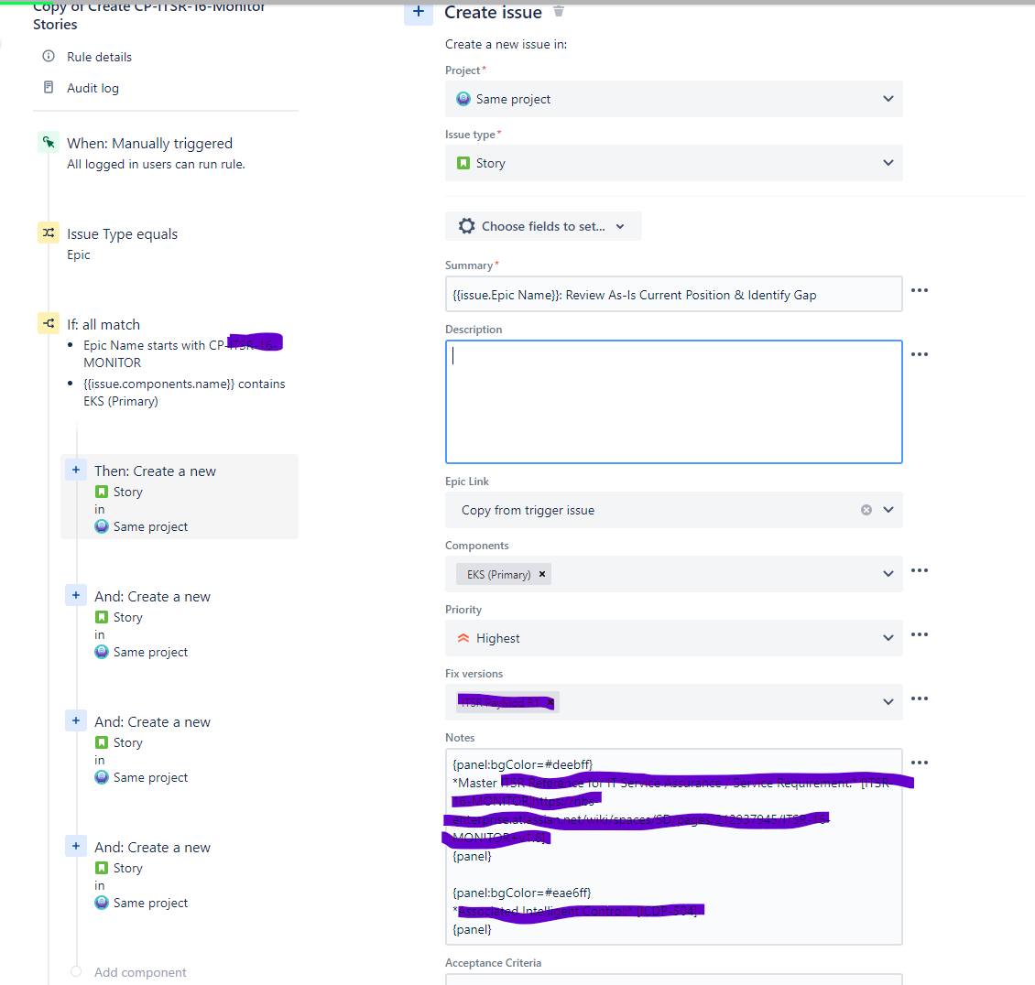This screenshot has width=1035, height=985.
Task: Click plus icon of last And: Create a new
Action: [x=76, y=846]
